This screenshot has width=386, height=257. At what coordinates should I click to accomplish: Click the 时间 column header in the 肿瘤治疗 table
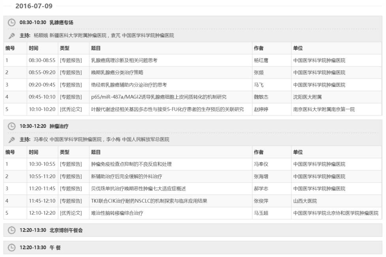(34, 152)
